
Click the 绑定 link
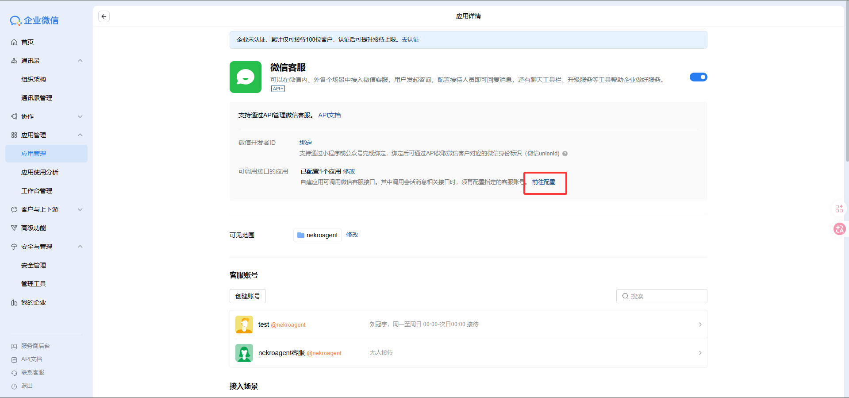(x=306, y=143)
